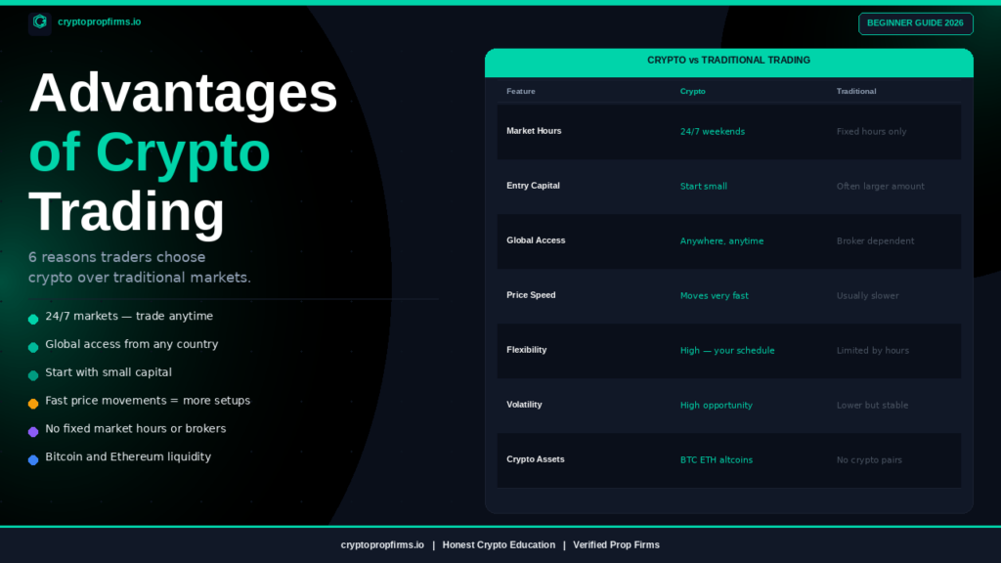The image size is (1001, 563).
Task: Click the Crypto column header
Action: click(x=693, y=91)
